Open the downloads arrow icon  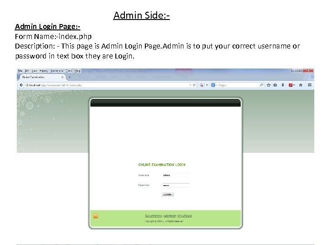pos(283,85)
